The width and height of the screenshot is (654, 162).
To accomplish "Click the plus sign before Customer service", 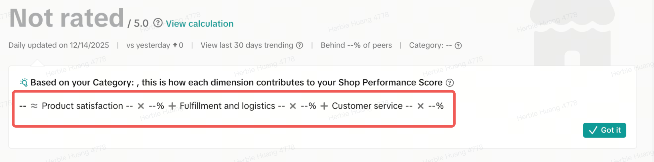I will tap(324, 106).
